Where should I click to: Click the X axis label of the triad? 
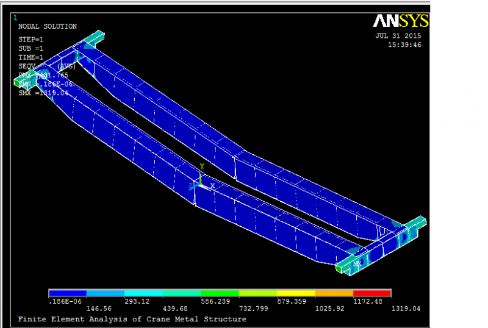pos(212,186)
